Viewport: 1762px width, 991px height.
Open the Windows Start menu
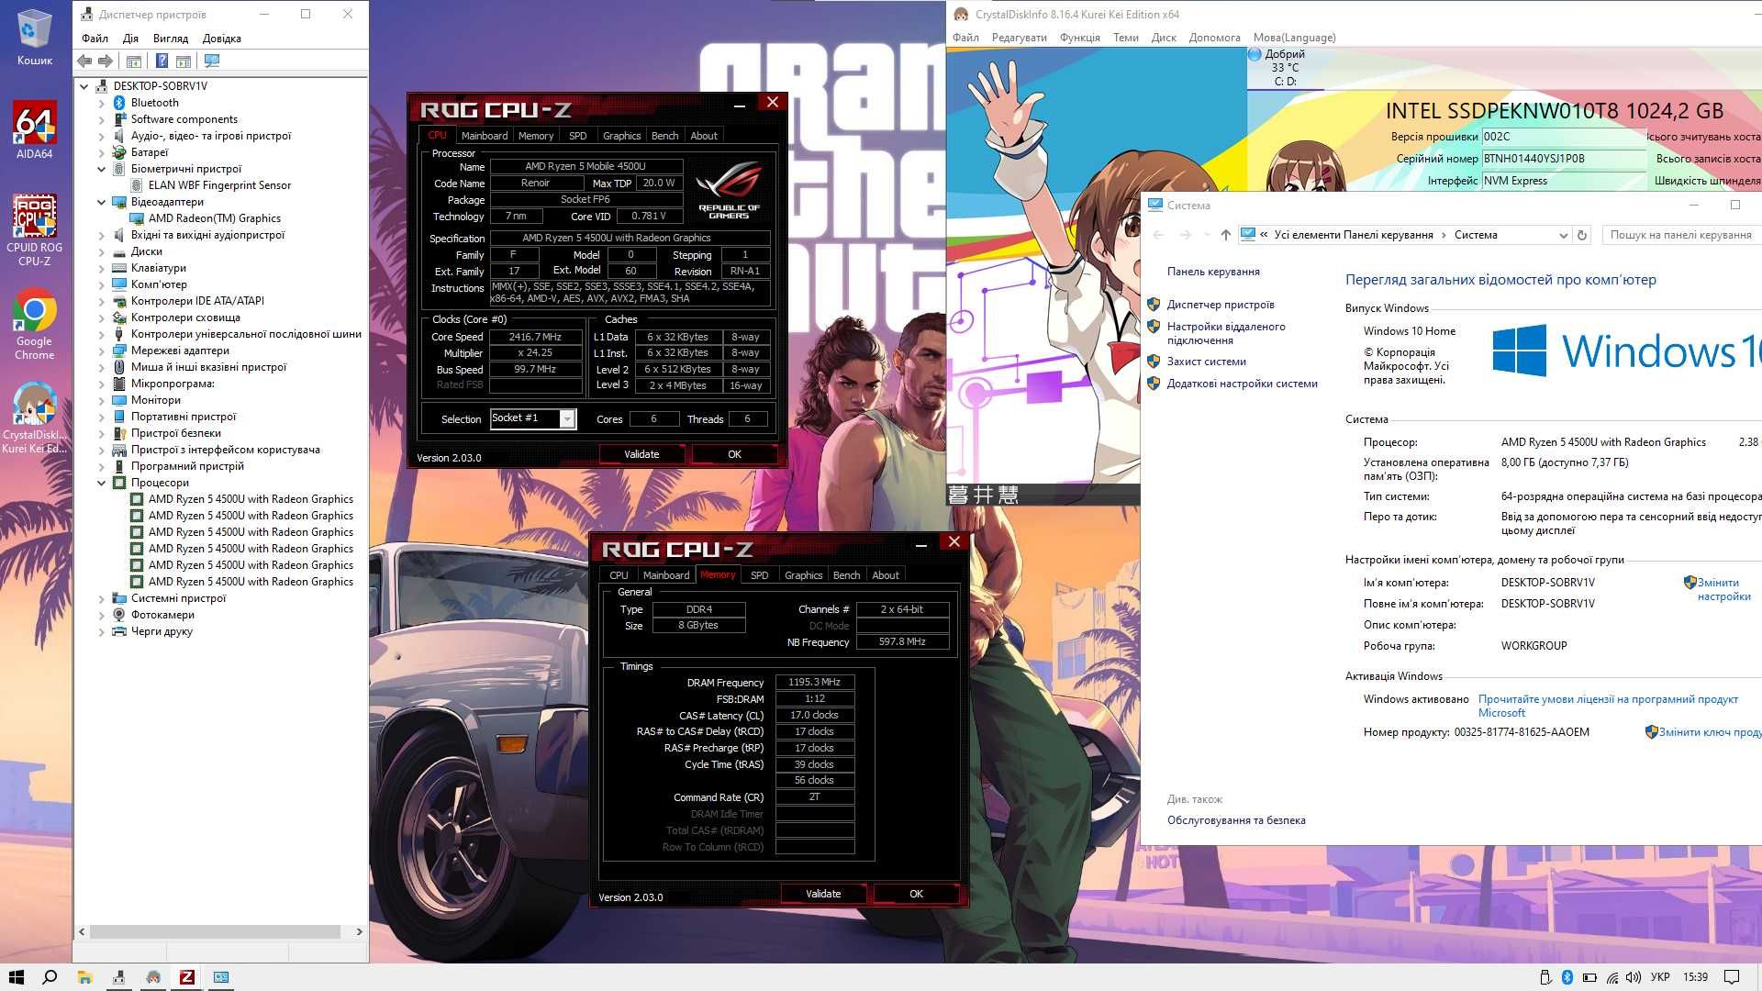click(x=16, y=977)
